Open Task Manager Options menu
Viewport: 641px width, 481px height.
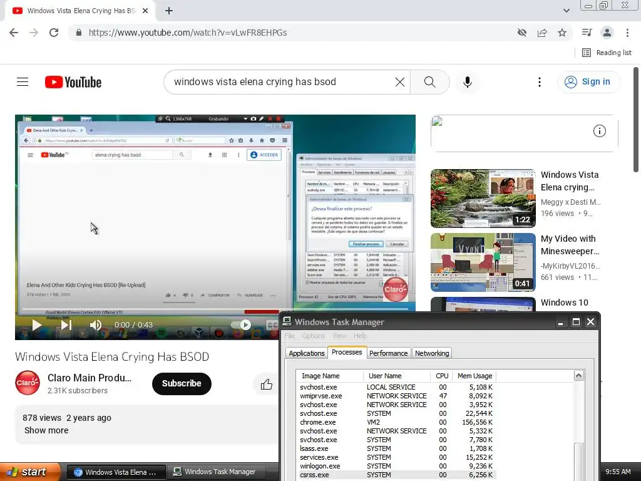[x=314, y=336]
